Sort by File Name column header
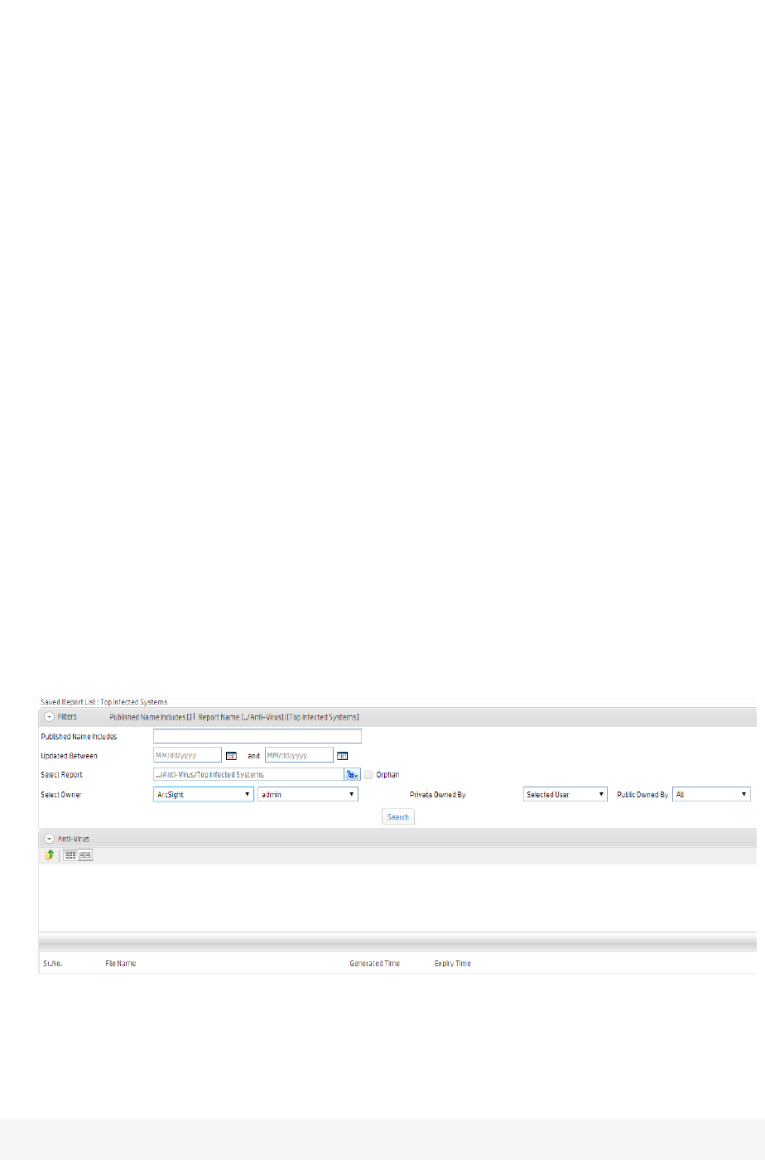The image size is (765, 1160). [x=121, y=964]
